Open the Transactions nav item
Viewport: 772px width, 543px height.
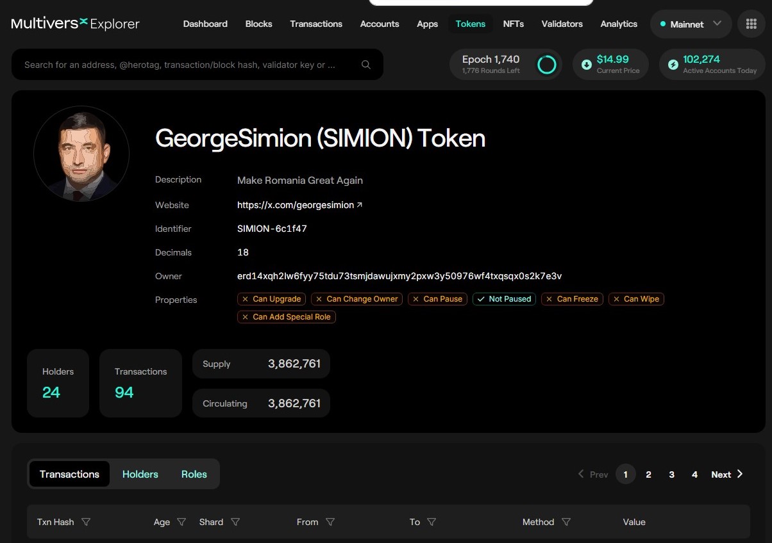click(316, 24)
